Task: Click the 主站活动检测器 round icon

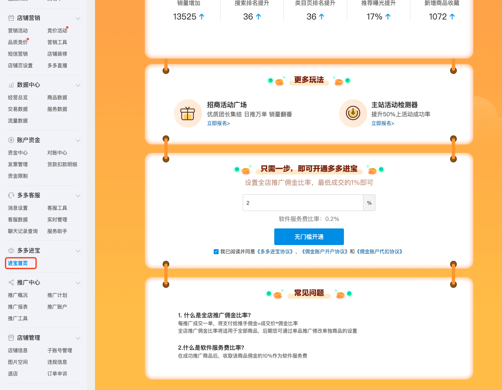Action: (x=353, y=113)
